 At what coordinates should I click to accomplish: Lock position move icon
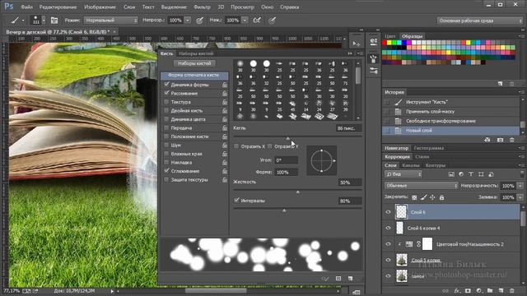tap(432, 197)
